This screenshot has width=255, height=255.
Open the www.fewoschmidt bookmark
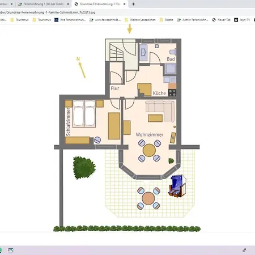(105, 20)
